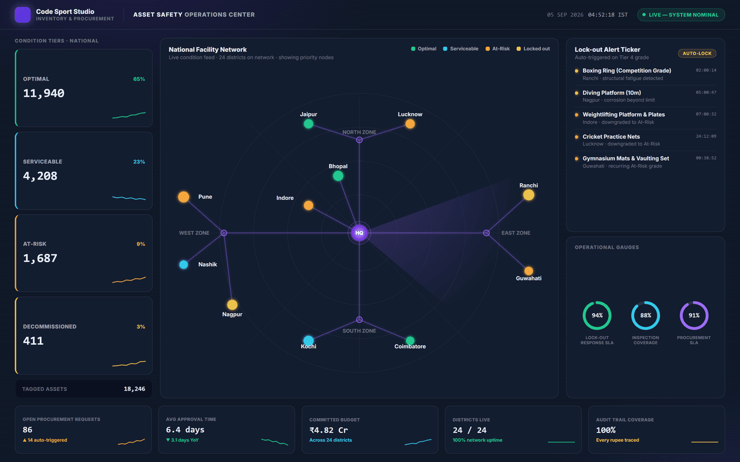Click the Code Sport Studio purple logo
Viewport: 740px width, 462px height.
click(x=23, y=15)
